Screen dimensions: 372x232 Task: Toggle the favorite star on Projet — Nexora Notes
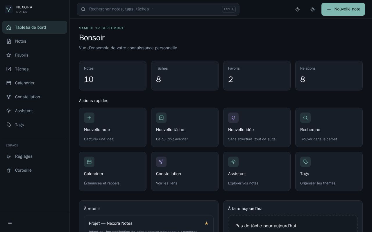pyautogui.click(x=206, y=223)
